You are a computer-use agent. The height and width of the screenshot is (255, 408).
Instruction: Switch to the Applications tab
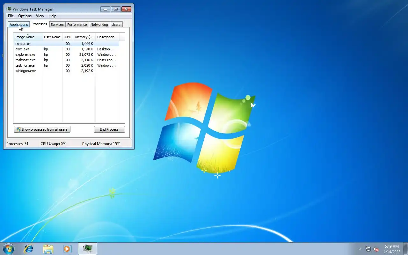click(x=19, y=25)
